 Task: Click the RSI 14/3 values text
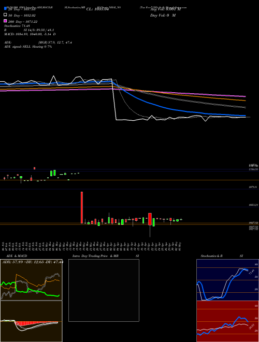point(39,30)
